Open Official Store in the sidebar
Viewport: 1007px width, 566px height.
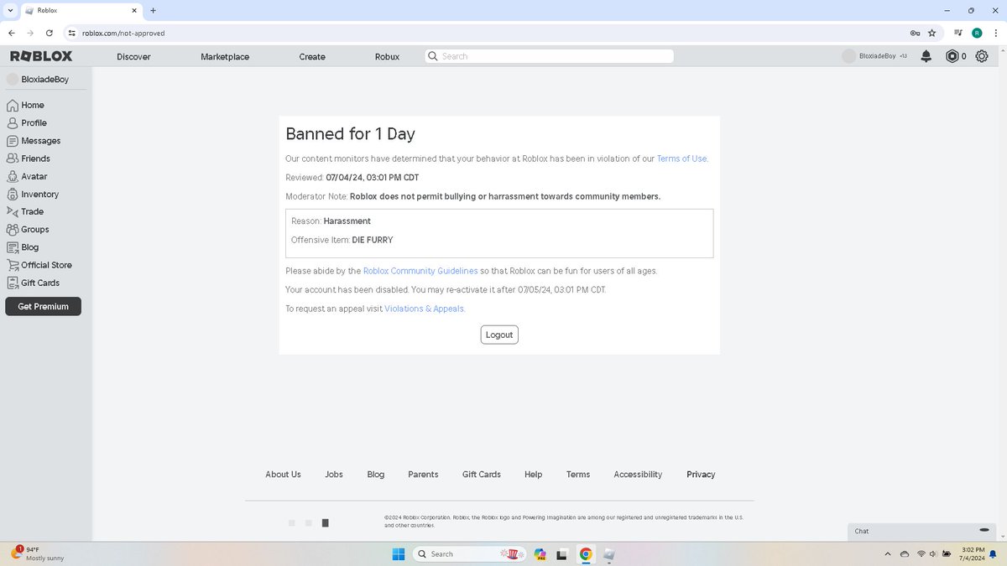39,265
